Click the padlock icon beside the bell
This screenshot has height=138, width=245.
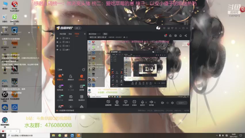pyautogui.click(x=170, y=36)
